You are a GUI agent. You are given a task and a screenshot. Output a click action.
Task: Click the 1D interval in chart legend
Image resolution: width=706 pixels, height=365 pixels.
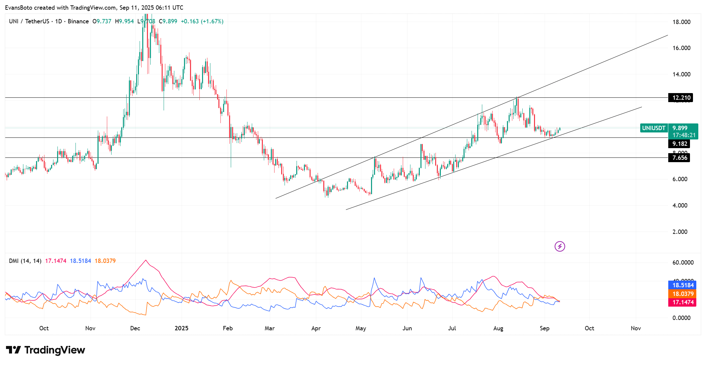(58, 21)
